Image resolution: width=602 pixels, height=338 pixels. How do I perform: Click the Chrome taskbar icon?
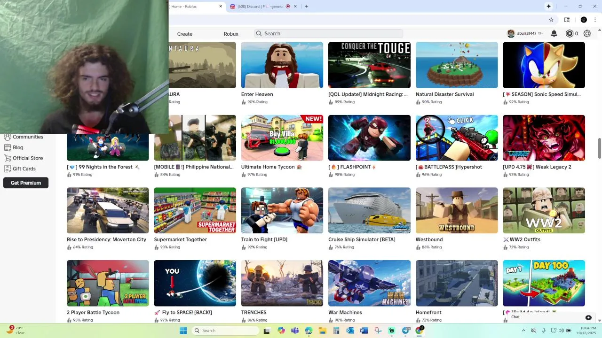point(419,330)
